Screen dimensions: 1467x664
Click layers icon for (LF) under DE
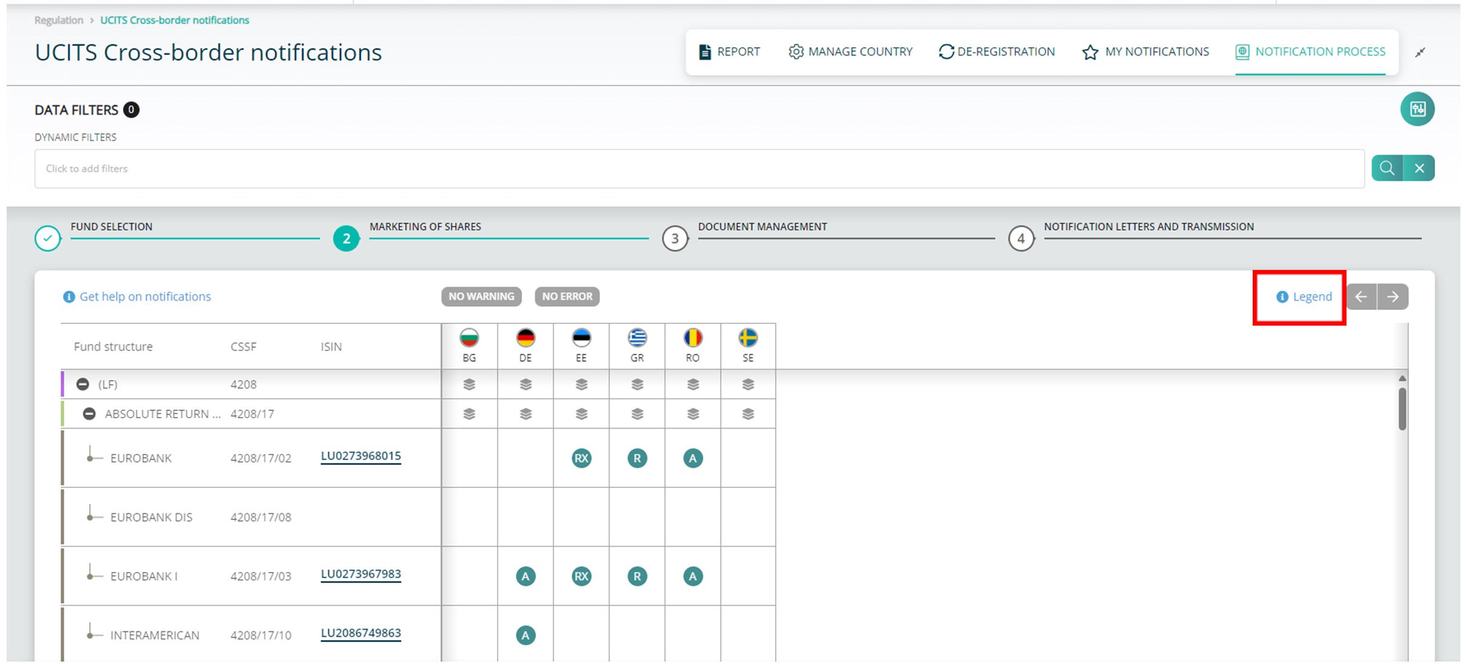tap(526, 384)
